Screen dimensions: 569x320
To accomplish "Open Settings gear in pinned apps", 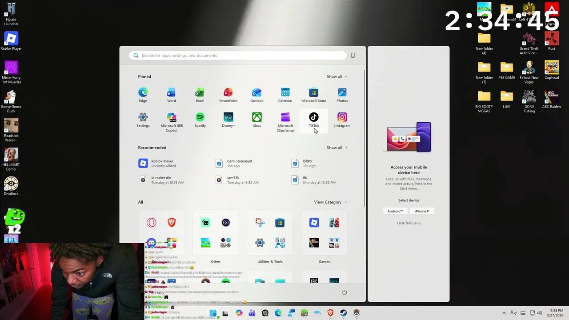I will (x=143, y=120).
